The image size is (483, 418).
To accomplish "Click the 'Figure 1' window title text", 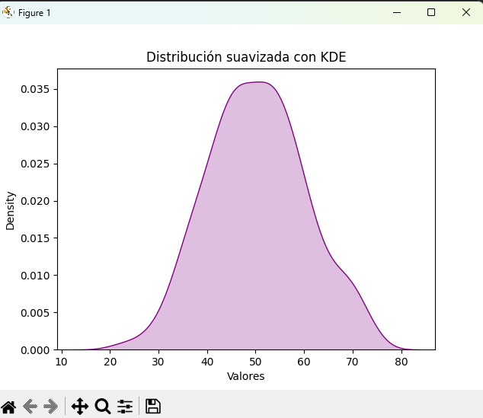I will click(x=34, y=13).
